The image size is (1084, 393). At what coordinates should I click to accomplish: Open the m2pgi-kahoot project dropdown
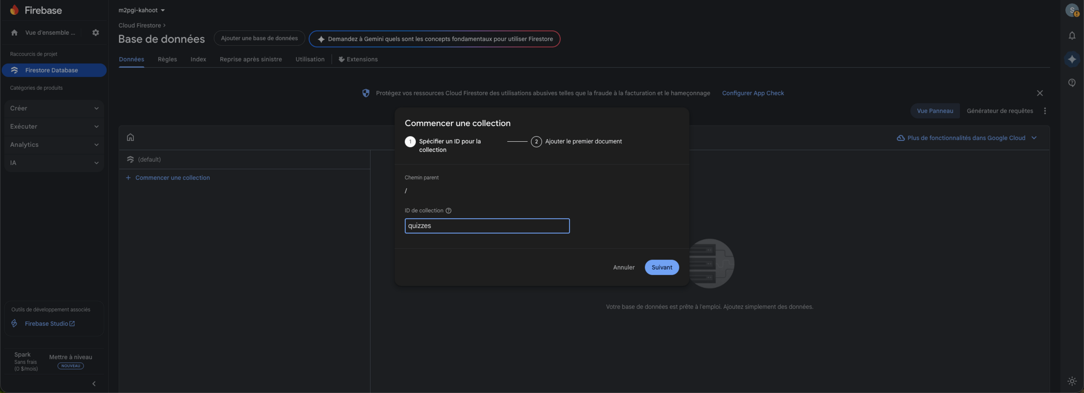click(x=142, y=10)
